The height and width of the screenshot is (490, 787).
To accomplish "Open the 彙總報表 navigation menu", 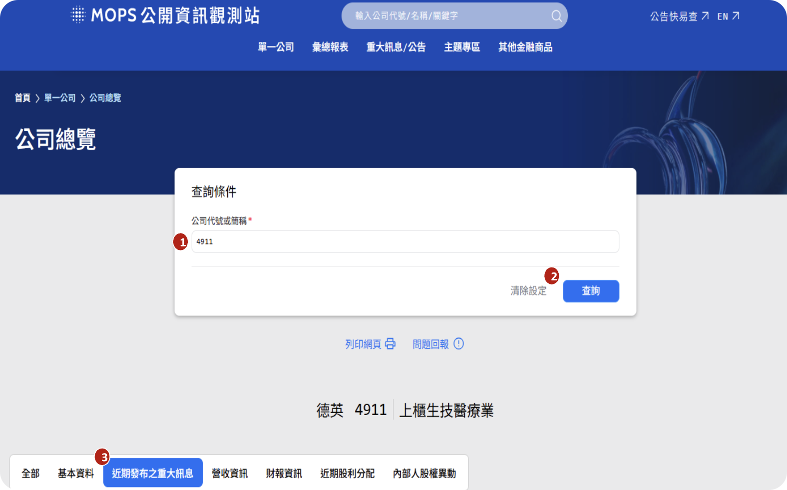I will [330, 47].
